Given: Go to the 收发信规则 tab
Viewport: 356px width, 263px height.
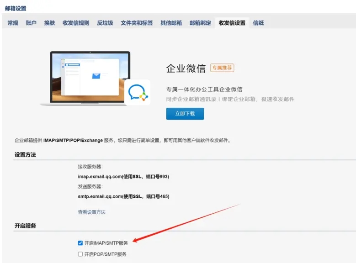Looking at the screenshot, I should click(76, 23).
